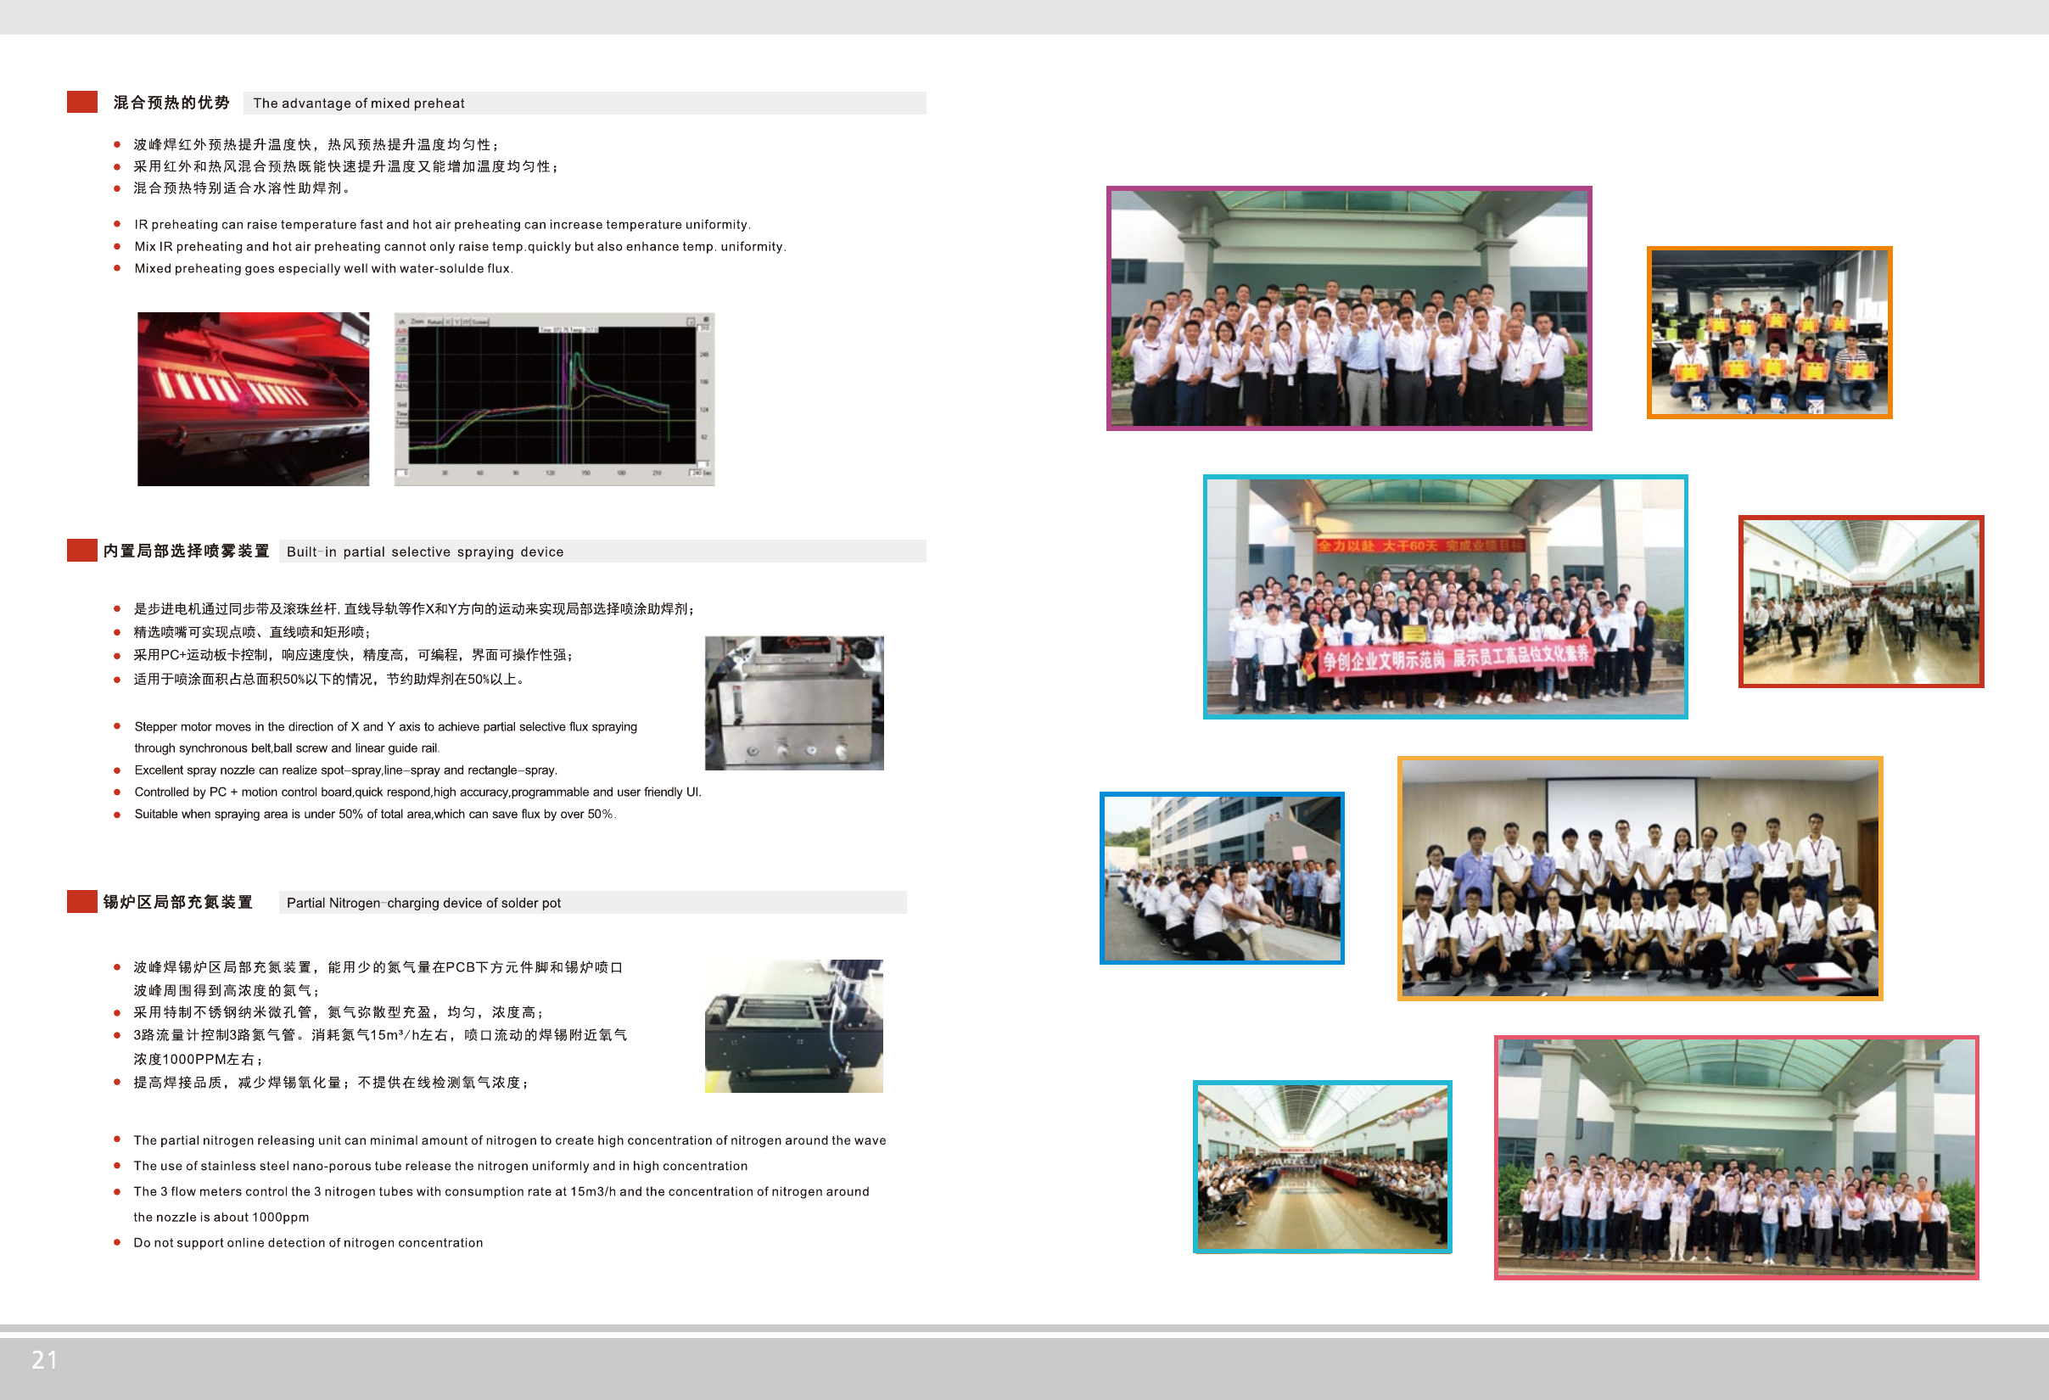Open the selective spraying device photo
Image resolution: width=2049 pixels, height=1400 pixels.
(x=793, y=703)
